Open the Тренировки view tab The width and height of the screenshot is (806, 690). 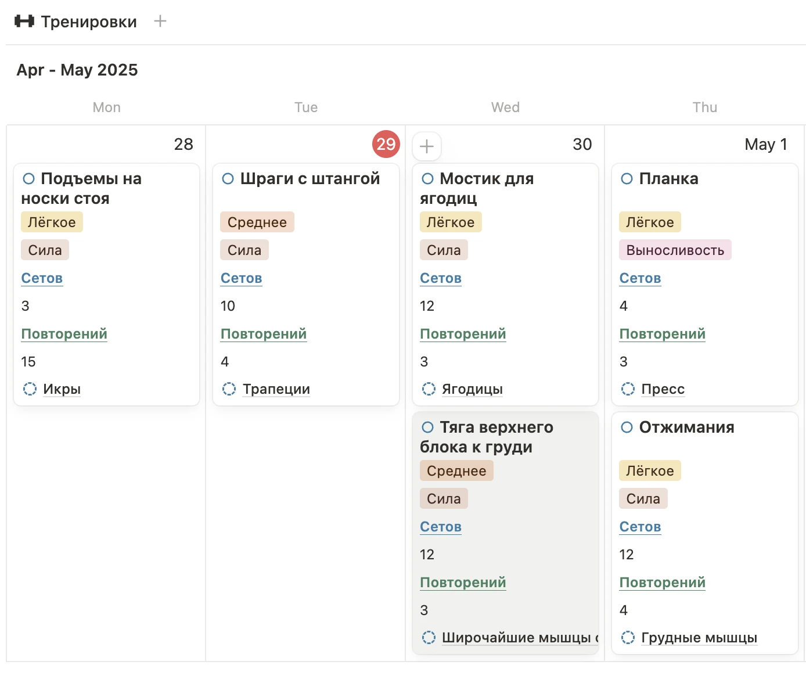(88, 21)
